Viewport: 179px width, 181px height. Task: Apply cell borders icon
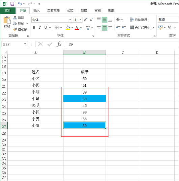coord(57,28)
